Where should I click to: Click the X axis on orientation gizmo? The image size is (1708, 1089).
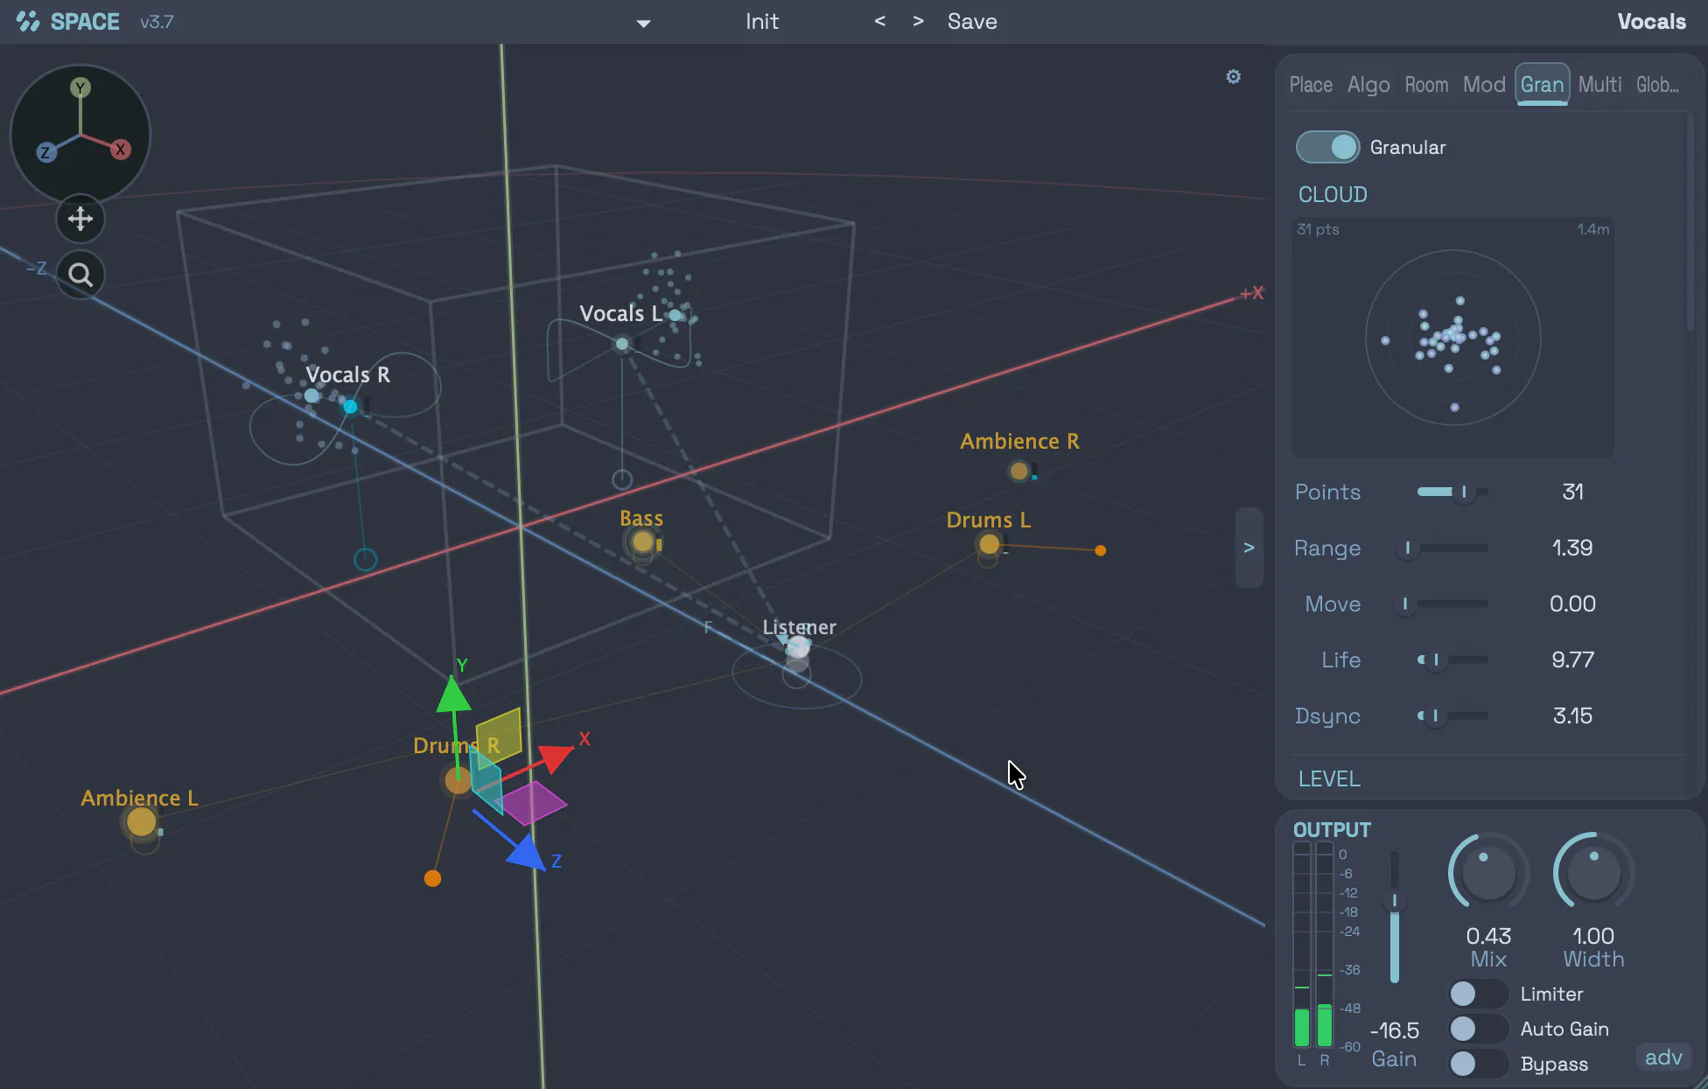[121, 150]
